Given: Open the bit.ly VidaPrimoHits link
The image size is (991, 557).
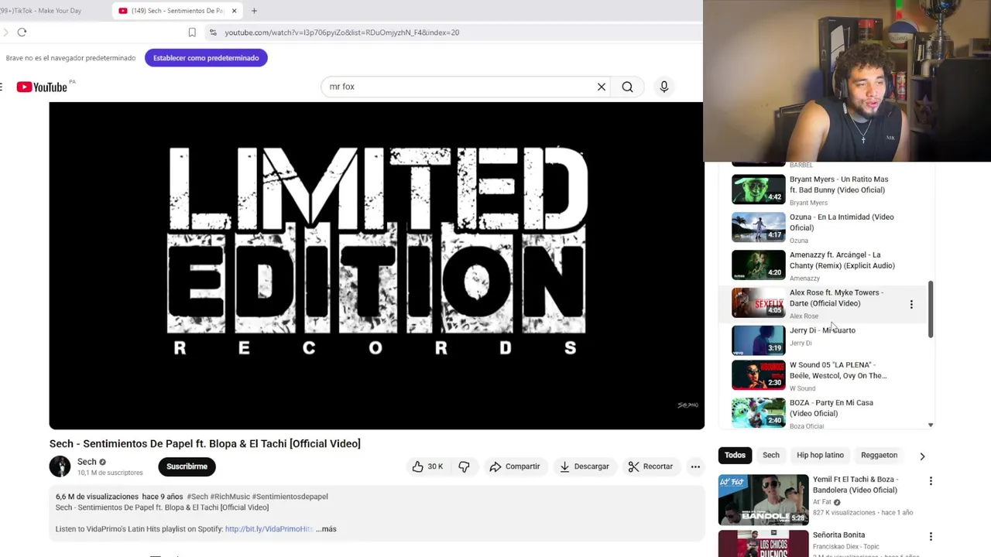Looking at the screenshot, I should pyautogui.click(x=269, y=529).
